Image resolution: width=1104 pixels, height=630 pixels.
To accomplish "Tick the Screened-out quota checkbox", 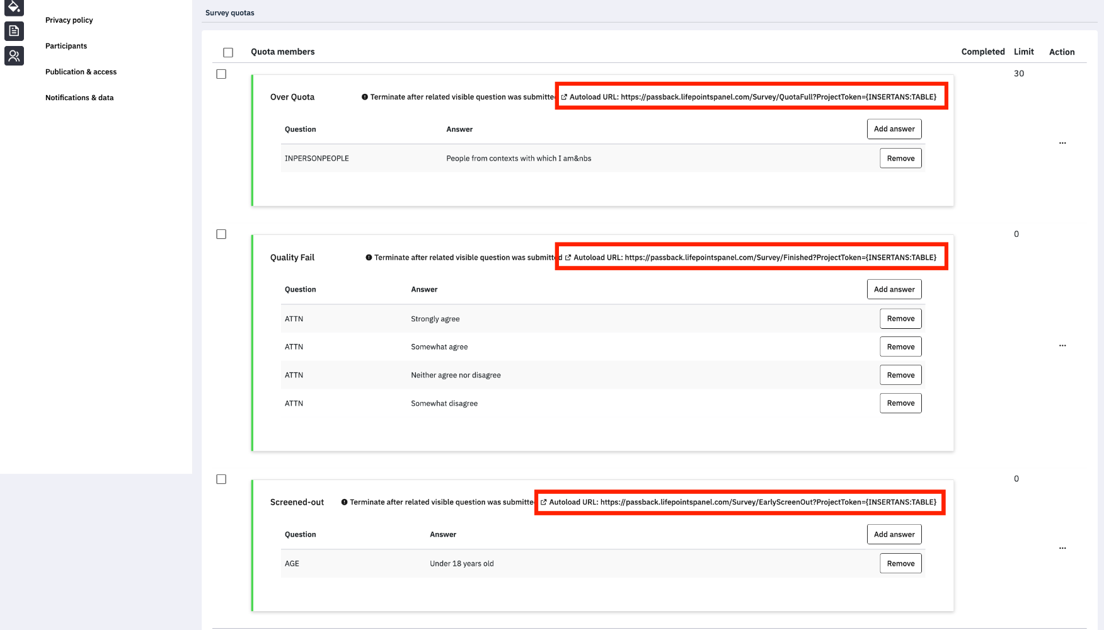I will pyautogui.click(x=221, y=479).
